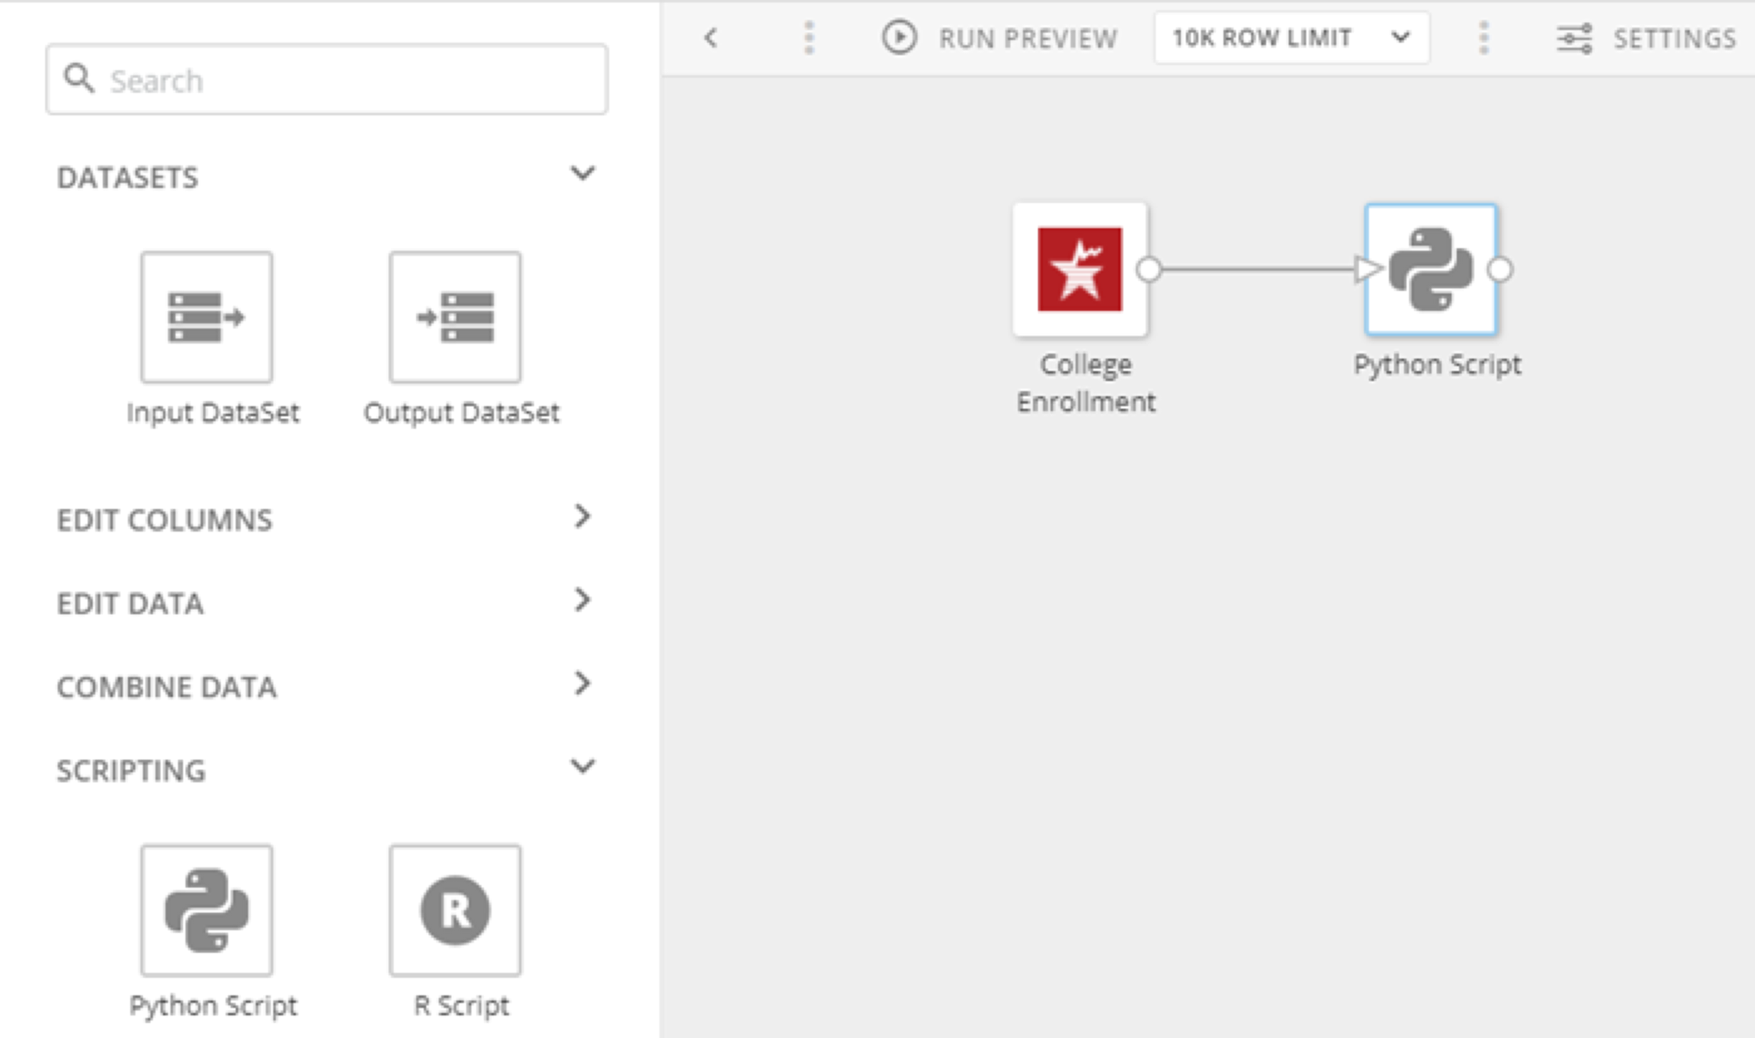This screenshot has width=1755, height=1038.
Task: Select the Python Script node on canvas
Action: [x=1431, y=269]
